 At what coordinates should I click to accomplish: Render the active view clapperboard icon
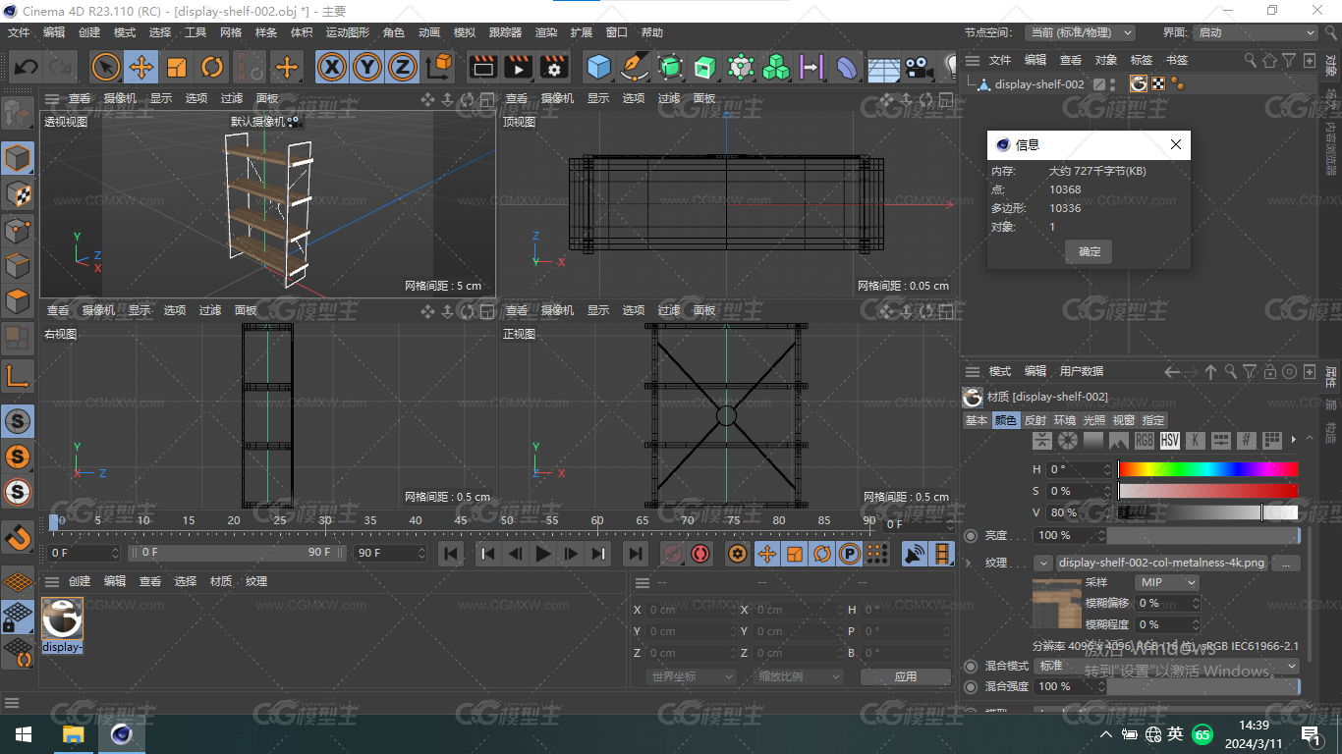[x=482, y=67]
